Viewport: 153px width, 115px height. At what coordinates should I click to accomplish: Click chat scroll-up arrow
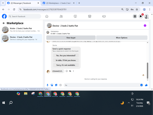pyautogui.click(x=147, y=43)
